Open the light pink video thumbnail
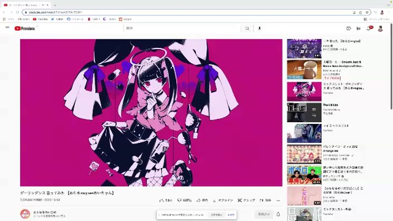The width and height of the screenshot is (393, 221). tap(304, 196)
